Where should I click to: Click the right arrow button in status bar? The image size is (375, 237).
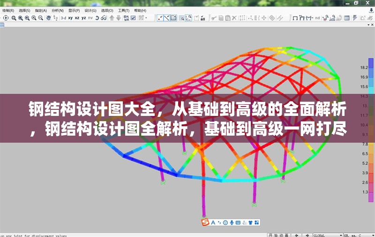point(307,235)
